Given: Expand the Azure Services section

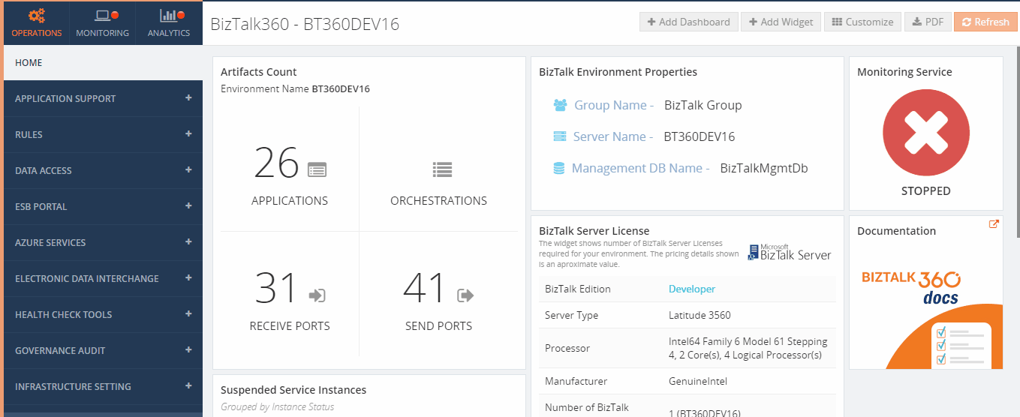Looking at the screenshot, I should pos(103,242).
